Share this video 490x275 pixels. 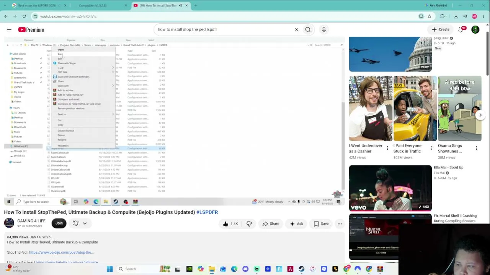tap(271, 224)
